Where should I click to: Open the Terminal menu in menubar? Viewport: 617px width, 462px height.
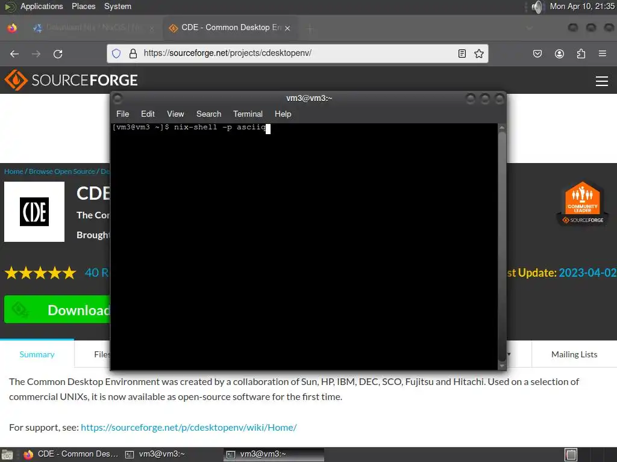coord(248,114)
